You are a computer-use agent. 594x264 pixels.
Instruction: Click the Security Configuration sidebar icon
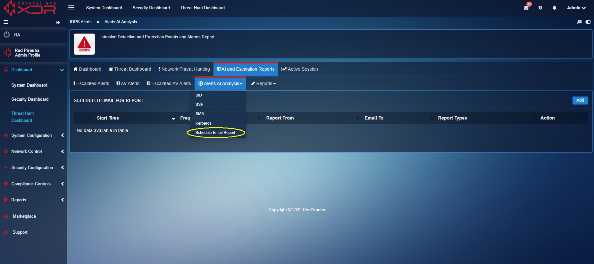coord(6,167)
